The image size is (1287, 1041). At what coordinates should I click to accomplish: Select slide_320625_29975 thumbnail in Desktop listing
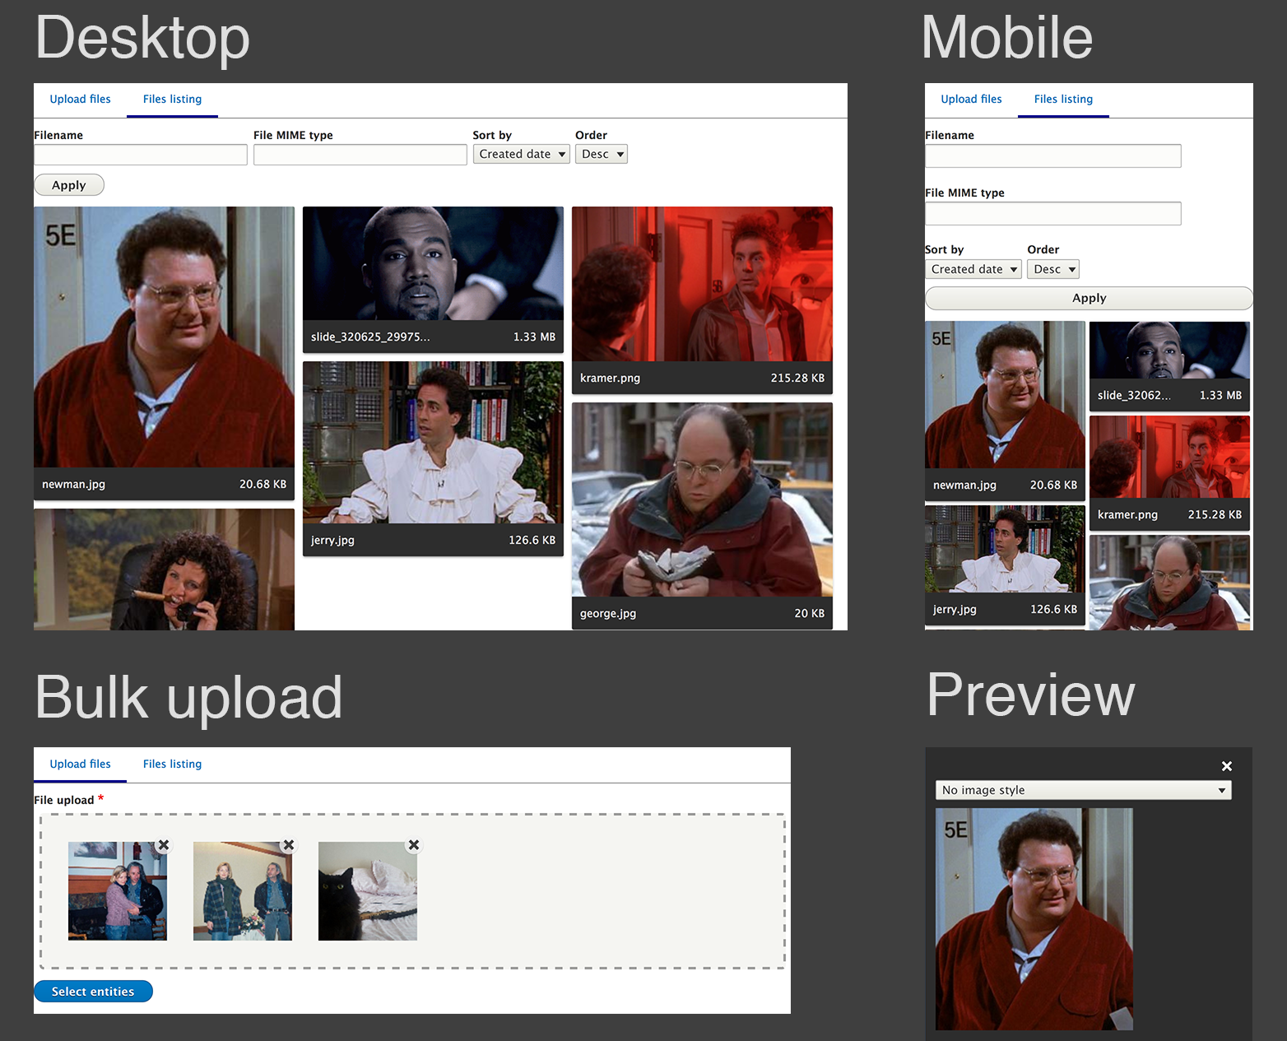click(433, 263)
